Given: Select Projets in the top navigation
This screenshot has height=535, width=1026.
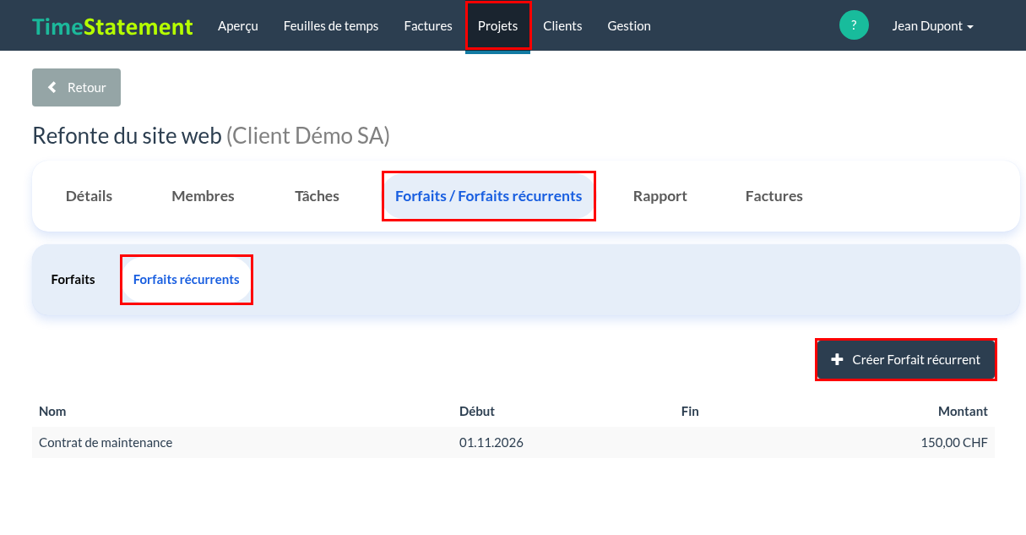Looking at the screenshot, I should click(x=498, y=26).
